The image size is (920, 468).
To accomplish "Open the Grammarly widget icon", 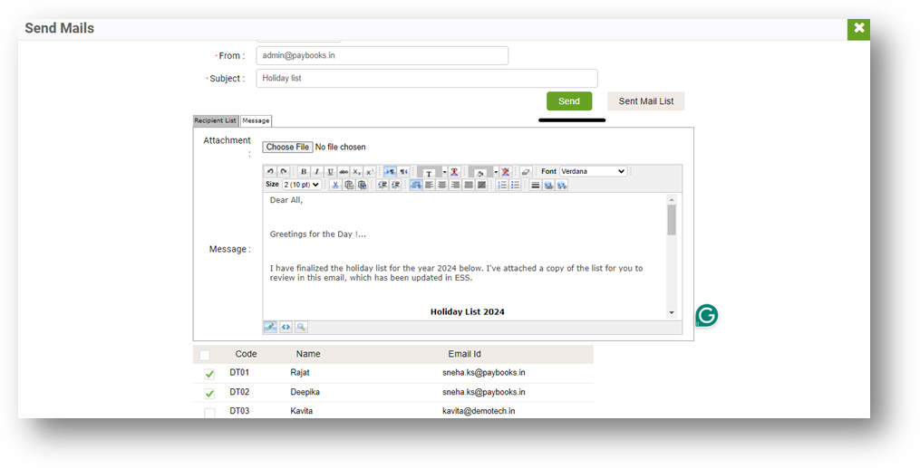I will [x=707, y=315].
